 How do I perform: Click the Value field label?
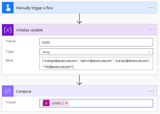[9, 60]
